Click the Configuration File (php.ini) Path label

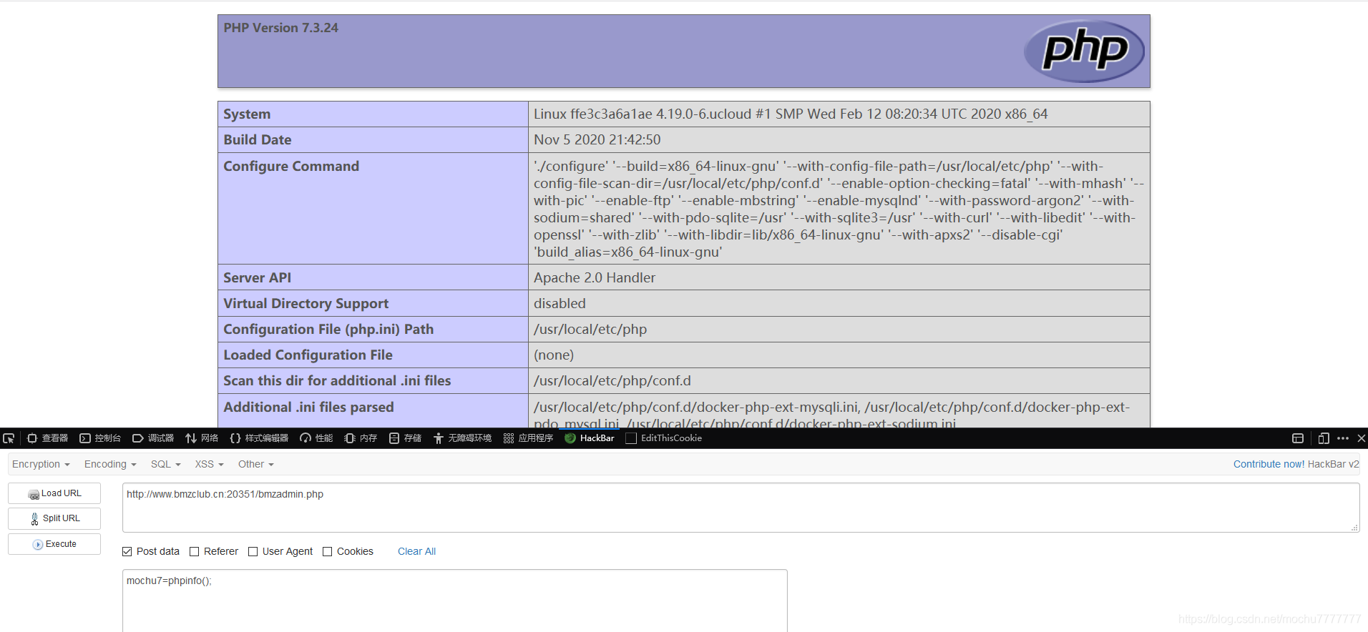point(328,329)
